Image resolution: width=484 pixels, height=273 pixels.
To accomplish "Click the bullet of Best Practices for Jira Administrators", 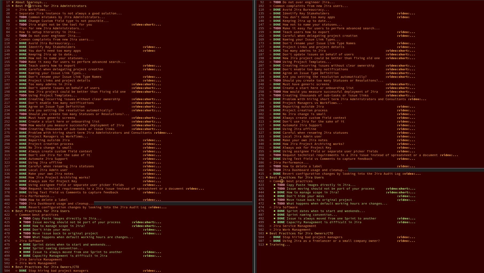I will tap(13, 6).
